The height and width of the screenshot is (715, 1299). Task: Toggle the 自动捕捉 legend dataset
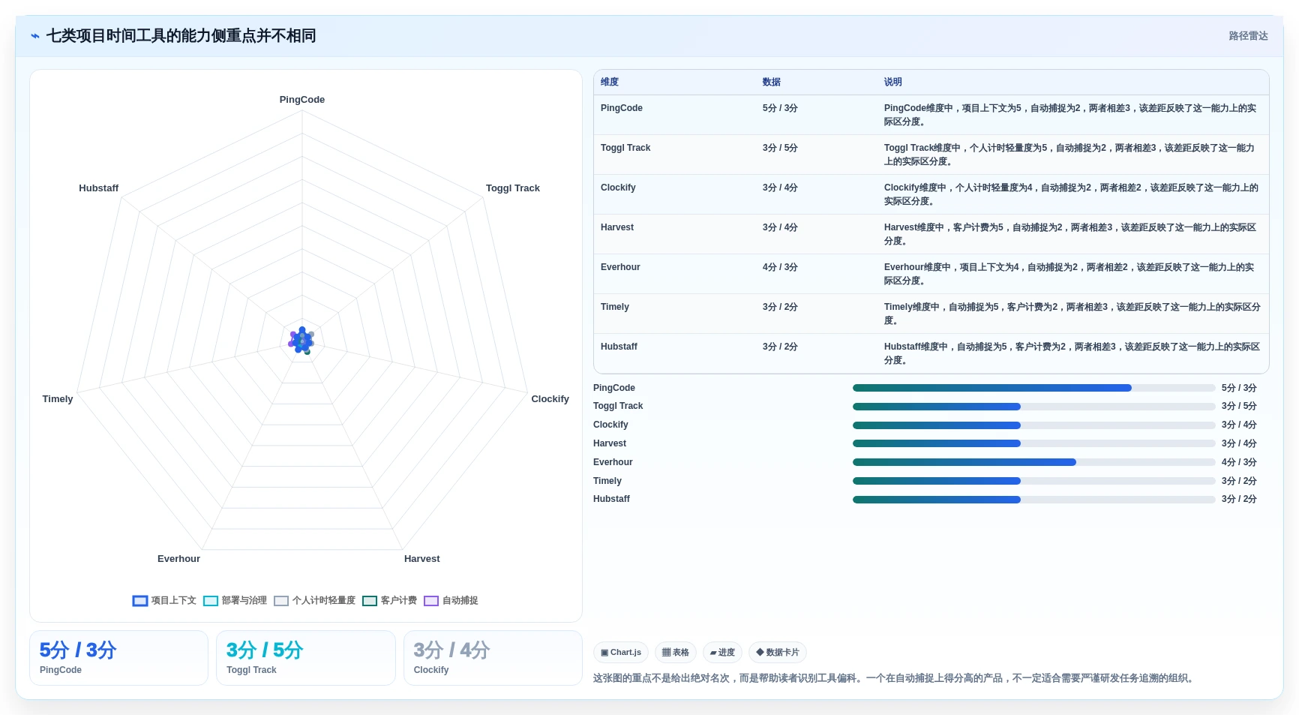451,600
